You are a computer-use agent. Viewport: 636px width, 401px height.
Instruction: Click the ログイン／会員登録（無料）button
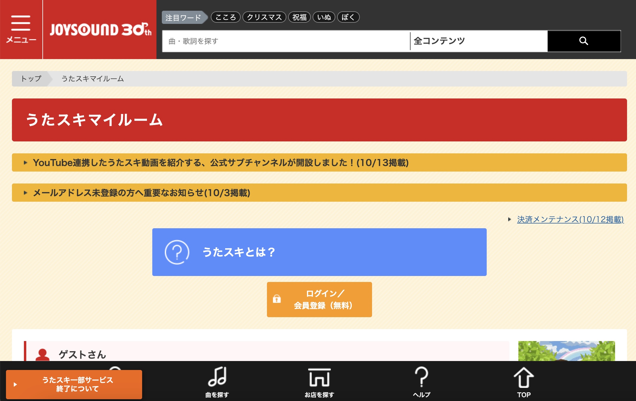tap(319, 299)
